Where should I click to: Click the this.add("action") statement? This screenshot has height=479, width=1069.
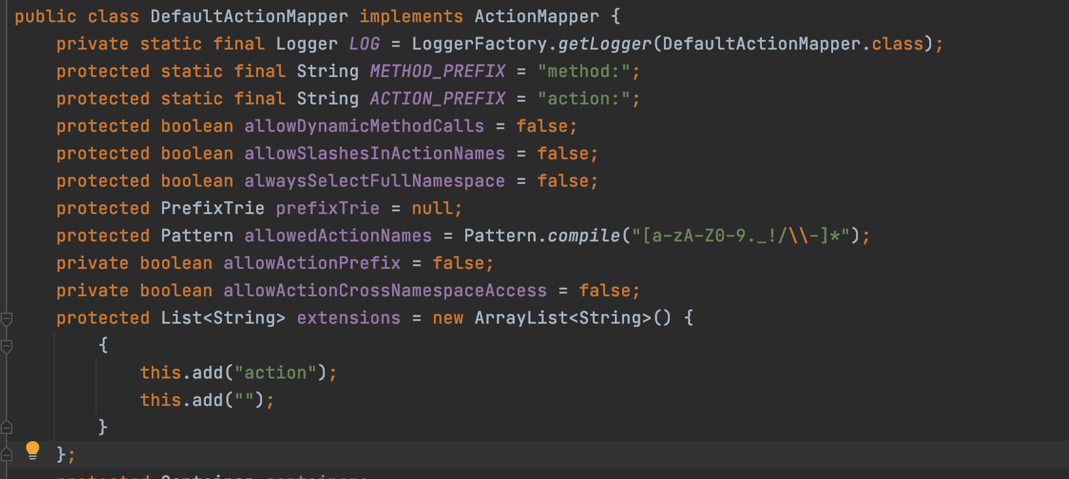pos(238,373)
